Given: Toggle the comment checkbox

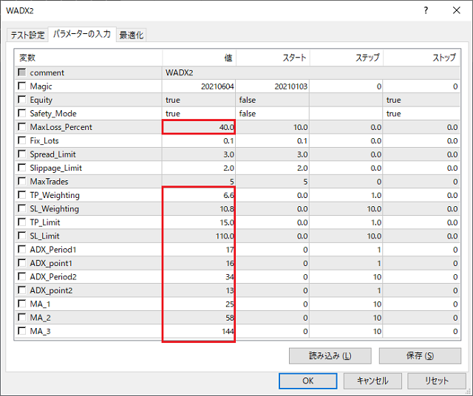Looking at the screenshot, I should tap(22, 72).
